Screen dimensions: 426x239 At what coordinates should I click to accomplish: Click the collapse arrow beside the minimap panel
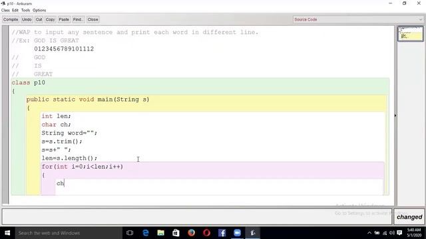395,116
